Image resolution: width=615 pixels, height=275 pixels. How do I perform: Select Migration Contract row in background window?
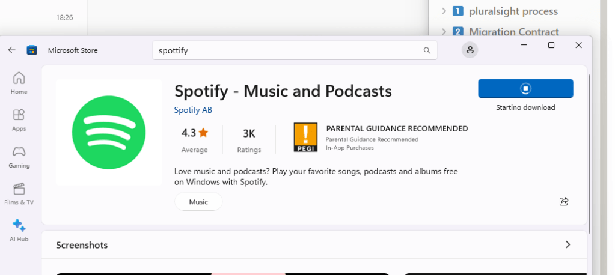point(514,31)
